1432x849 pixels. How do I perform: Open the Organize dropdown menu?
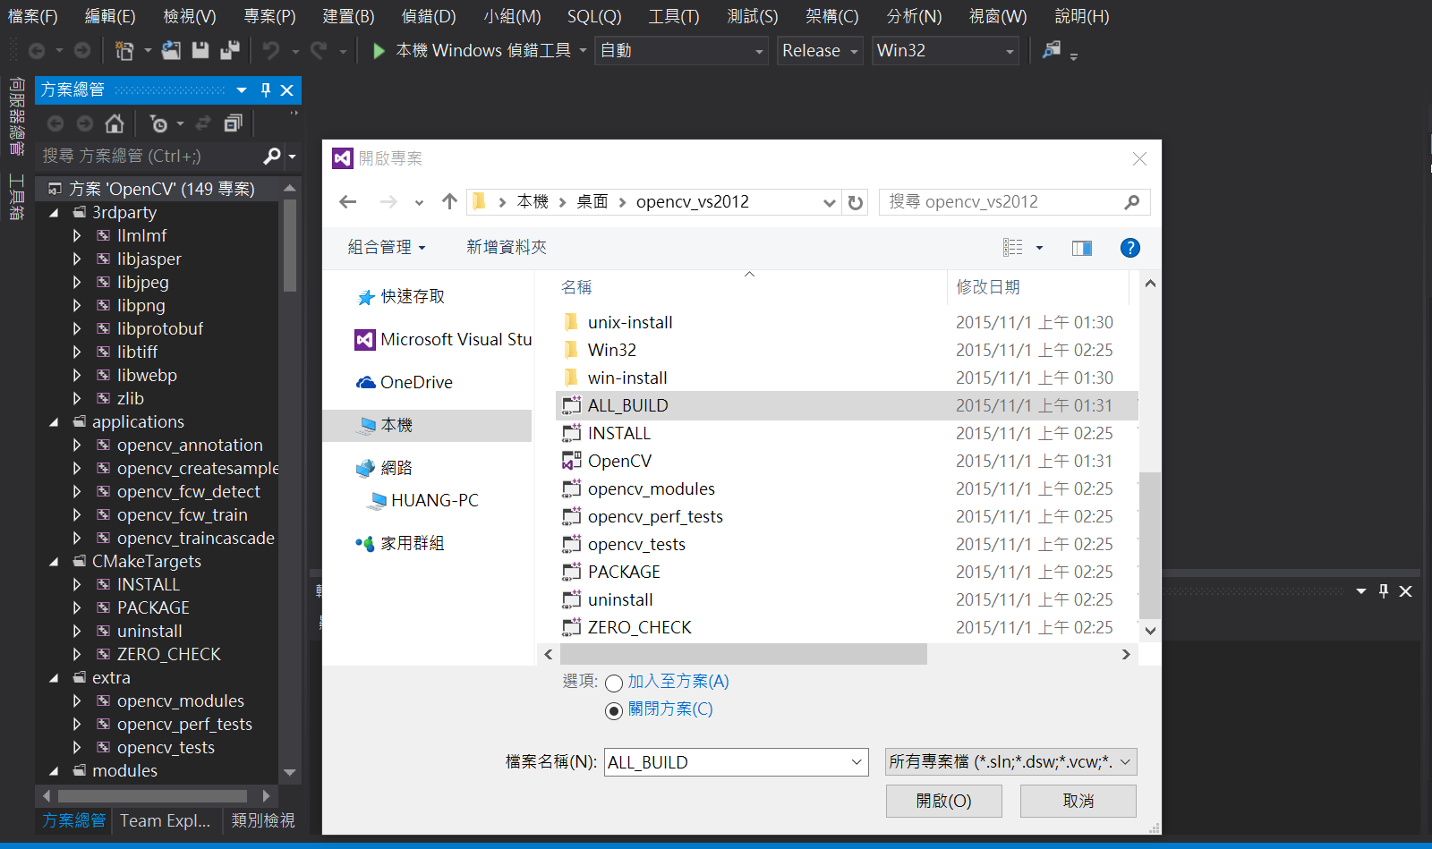point(387,248)
